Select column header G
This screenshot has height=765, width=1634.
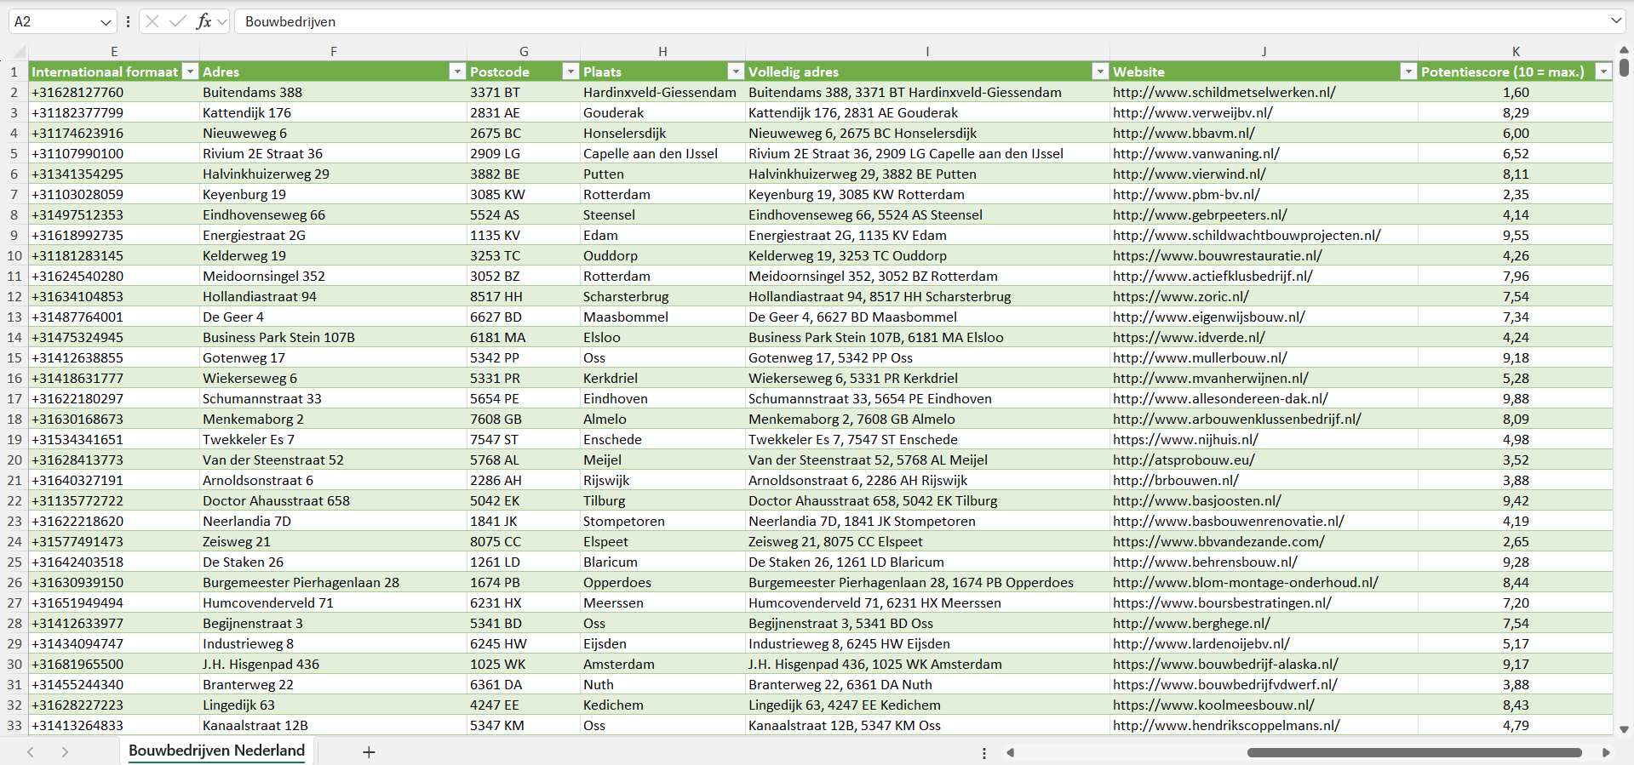pyautogui.click(x=524, y=51)
